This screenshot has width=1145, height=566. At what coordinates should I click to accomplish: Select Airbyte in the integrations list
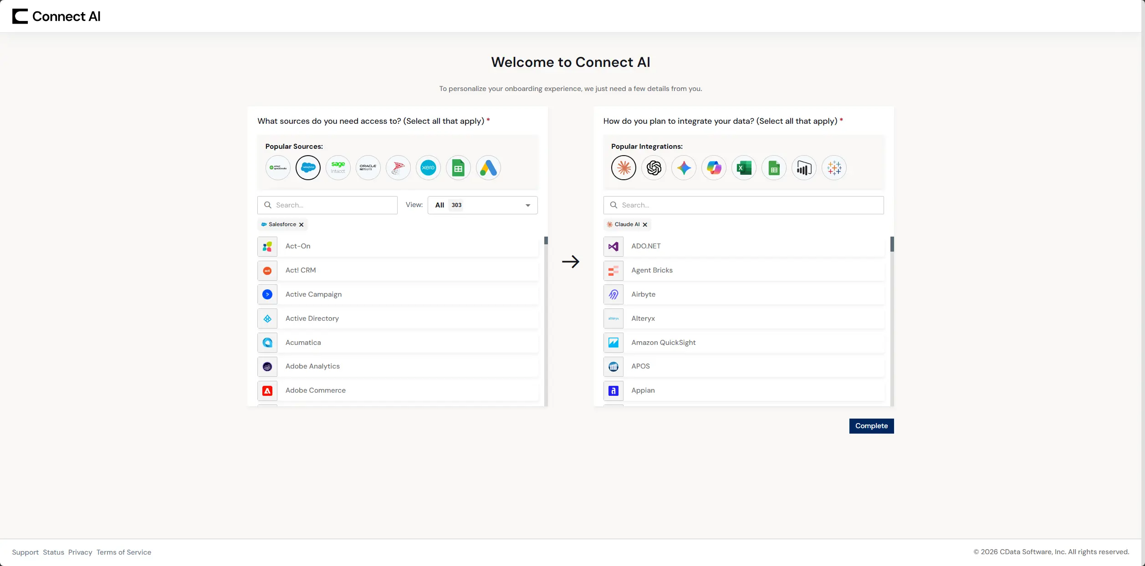tap(743, 294)
